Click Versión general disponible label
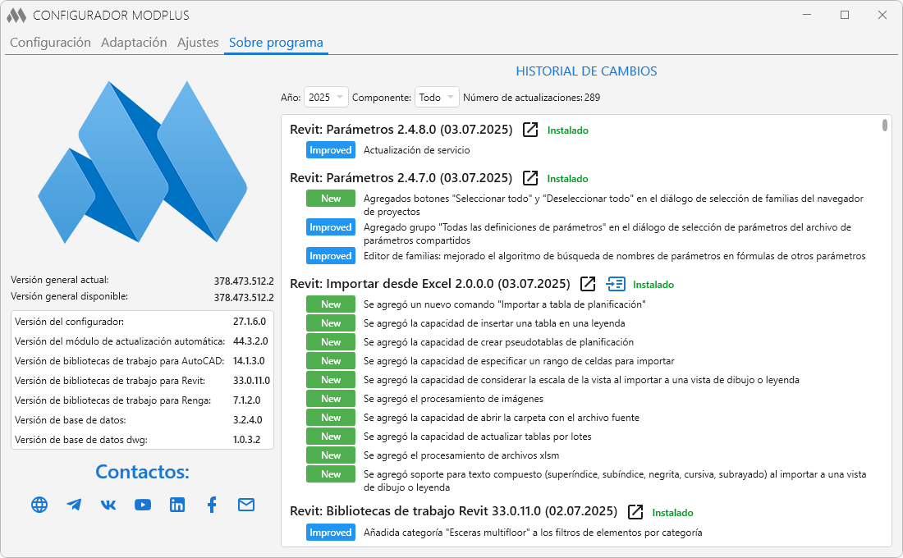 [x=69, y=296]
